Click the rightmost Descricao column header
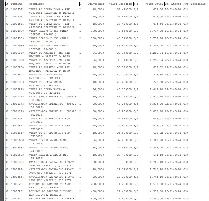 click(x=199, y=4)
